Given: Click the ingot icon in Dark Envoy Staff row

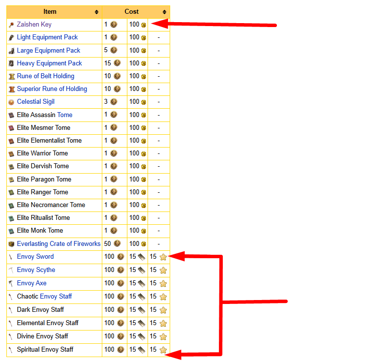Looking at the screenshot, I should click(141, 310).
